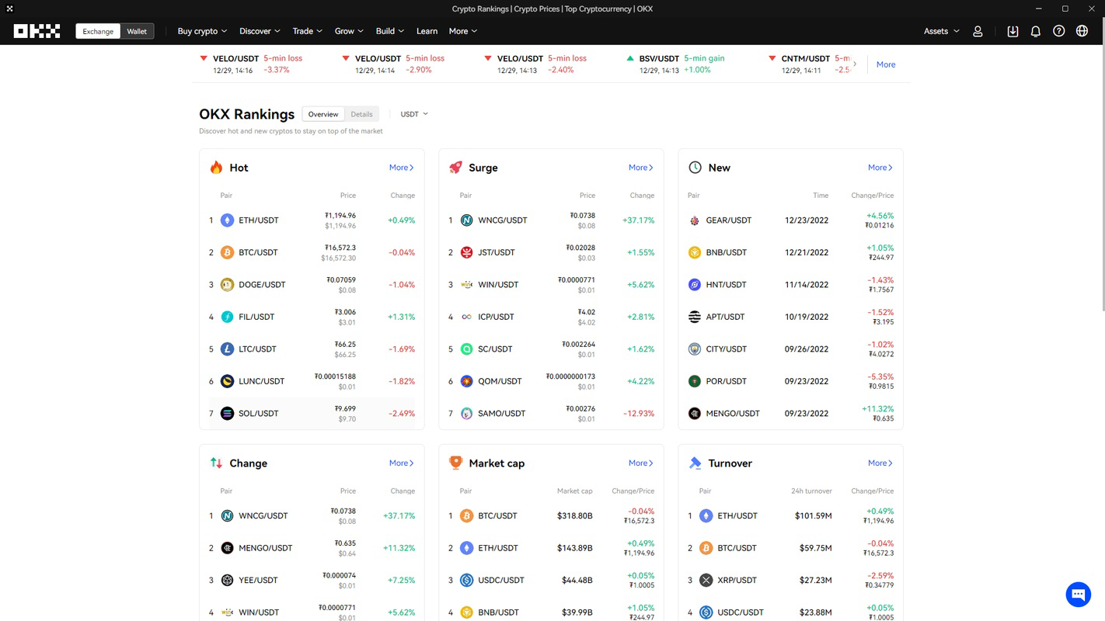Click the ETH coin icon in Hot
1105x621 pixels.
pos(227,220)
